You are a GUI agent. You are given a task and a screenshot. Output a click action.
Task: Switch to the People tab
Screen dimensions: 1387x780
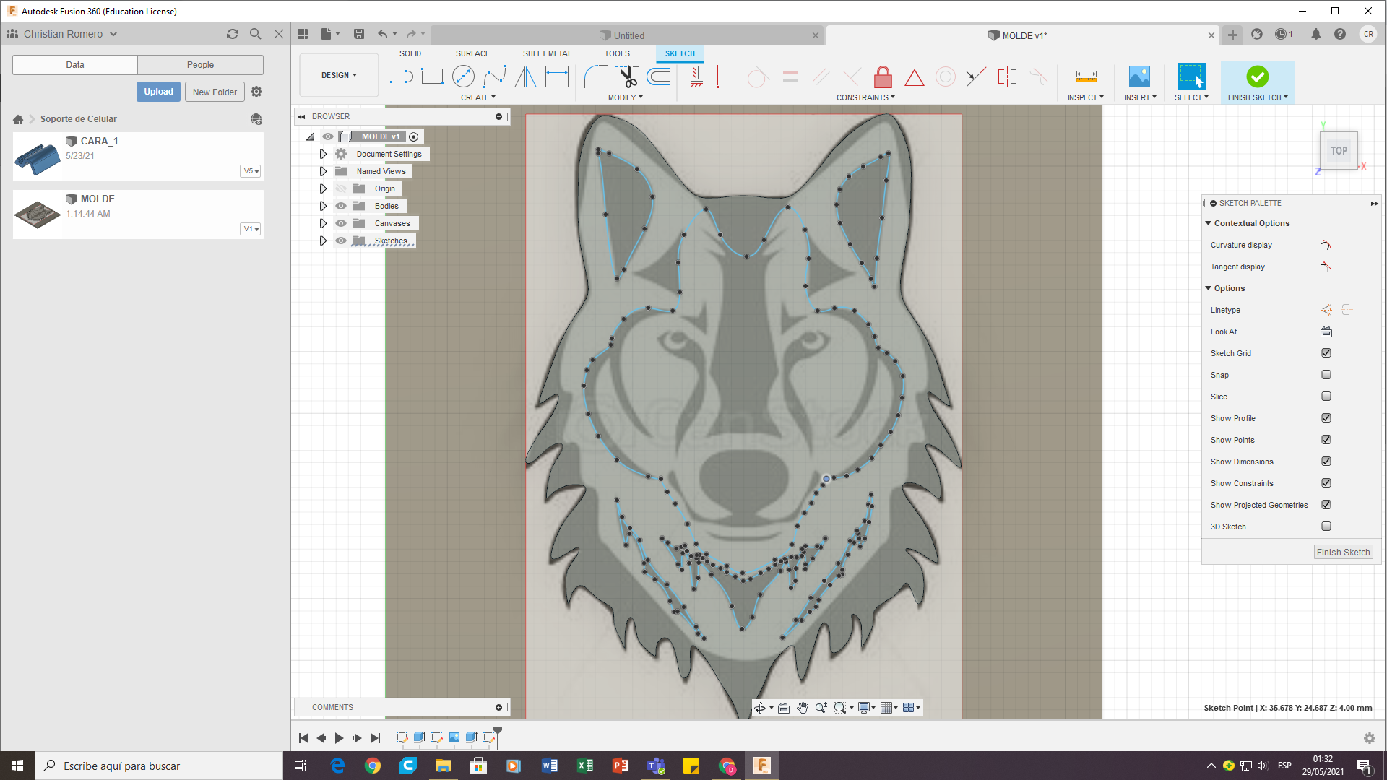click(200, 65)
